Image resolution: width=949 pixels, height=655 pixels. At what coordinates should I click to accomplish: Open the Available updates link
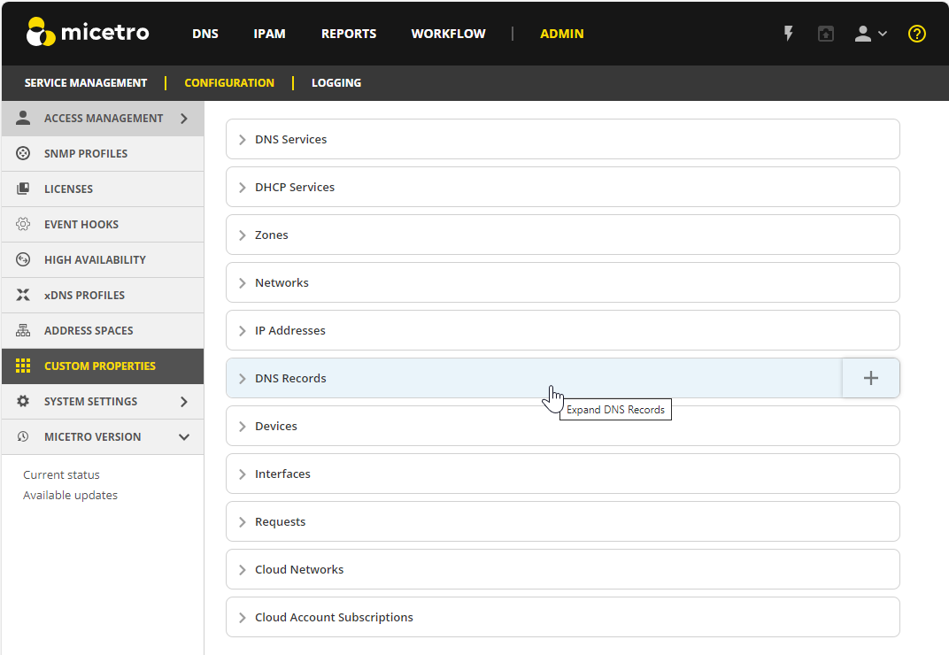tap(70, 495)
